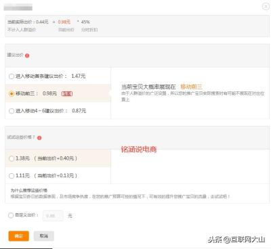The height and width of the screenshot is (249, 271).
Task: Click the orange 移动前三 highlighted text
Action: pyautogui.click(x=191, y=87)
